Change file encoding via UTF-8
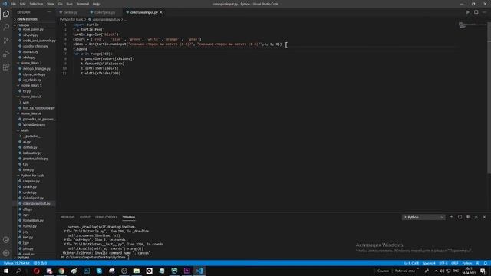The image size is (491, 276). pos(443,263)
